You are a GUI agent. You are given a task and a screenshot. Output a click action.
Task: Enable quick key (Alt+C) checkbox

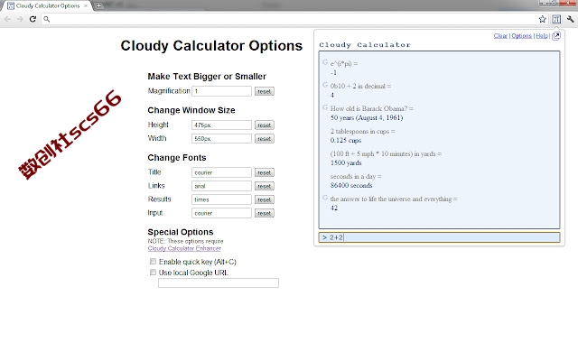pos(153,262)
